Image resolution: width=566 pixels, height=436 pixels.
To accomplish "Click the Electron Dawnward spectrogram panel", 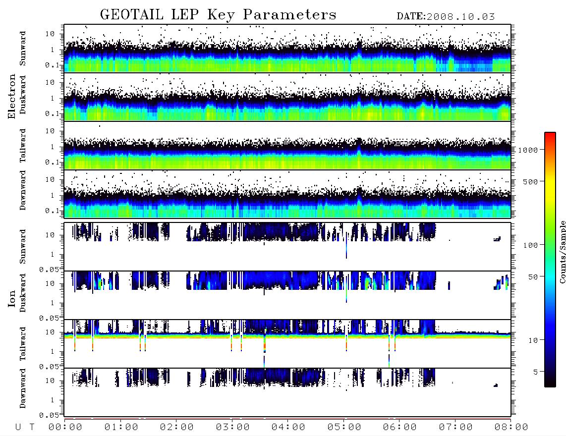I will 287,194.
